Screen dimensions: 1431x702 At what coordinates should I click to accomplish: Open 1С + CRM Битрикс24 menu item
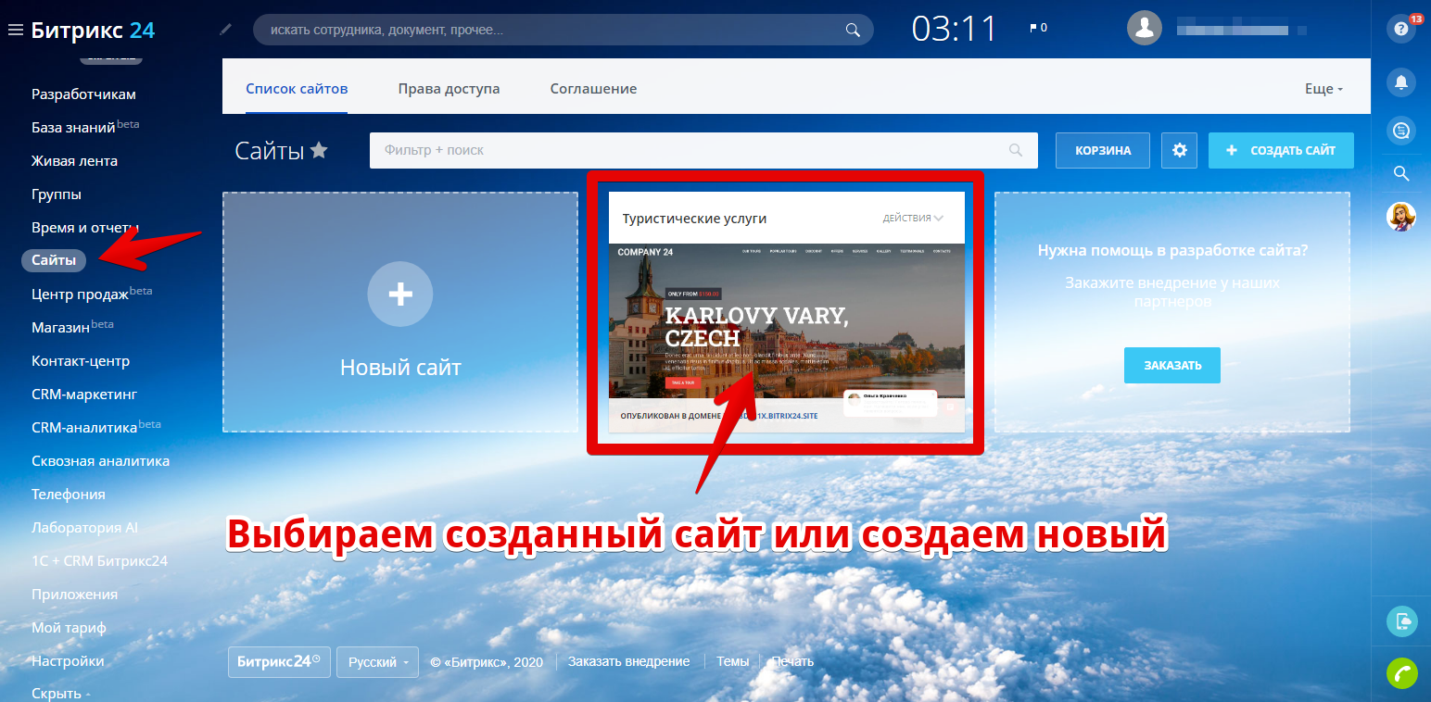(x=99, y=561)
